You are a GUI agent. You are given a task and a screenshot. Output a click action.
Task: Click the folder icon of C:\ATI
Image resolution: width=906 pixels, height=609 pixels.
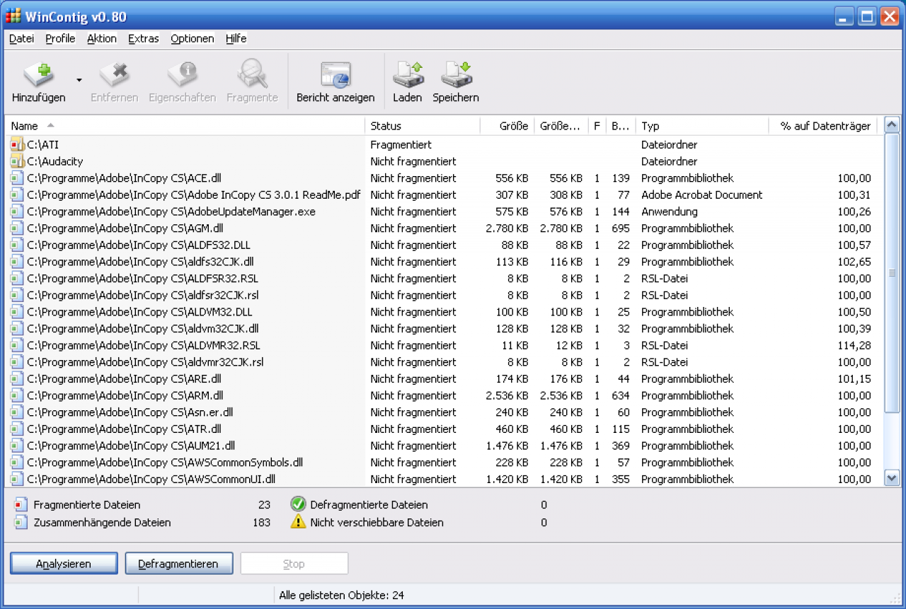18,145
